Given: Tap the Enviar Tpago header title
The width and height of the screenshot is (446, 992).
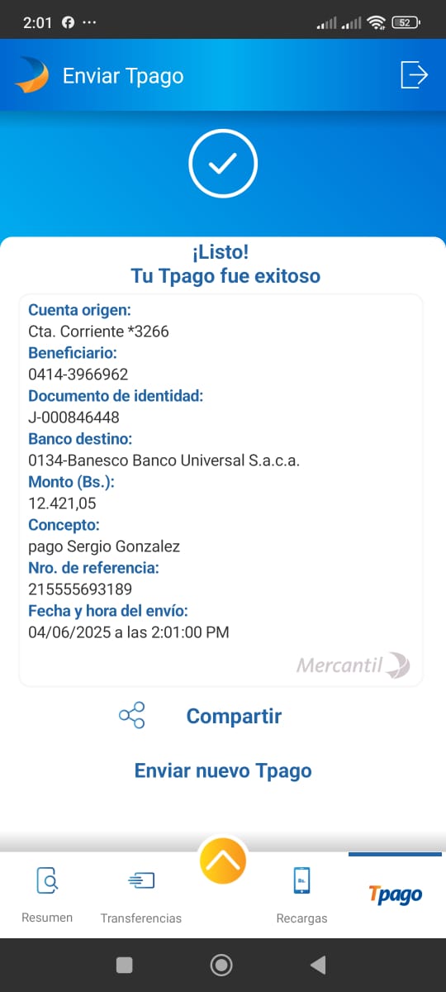Looking at the screenshot, I should coord(123,76).
